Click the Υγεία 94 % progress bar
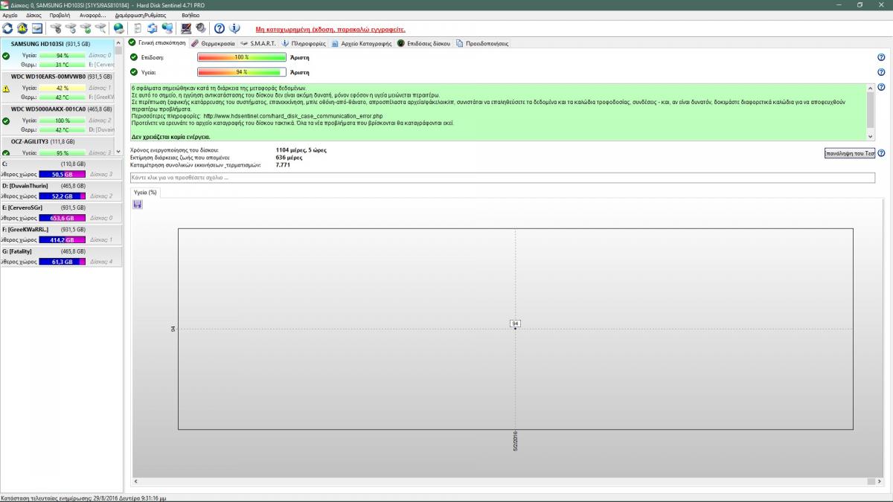This screenshot has height=502, width=893. 242,72
